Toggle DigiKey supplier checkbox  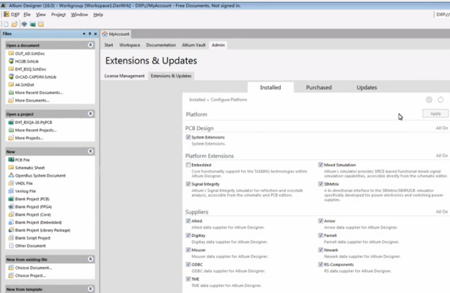[x=188, y=235]
